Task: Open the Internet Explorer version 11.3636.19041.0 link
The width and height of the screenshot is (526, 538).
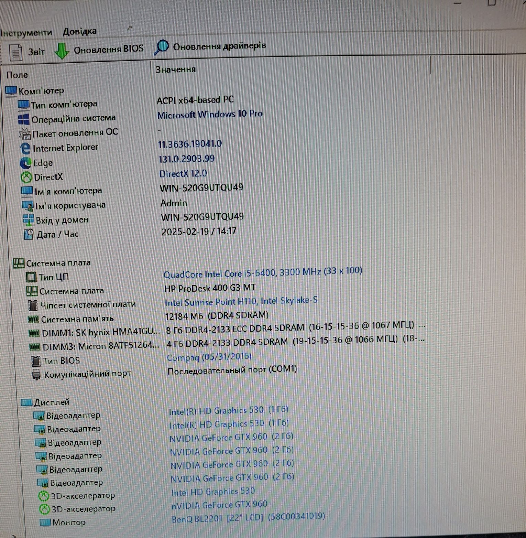Action: [x=190, y=144]
